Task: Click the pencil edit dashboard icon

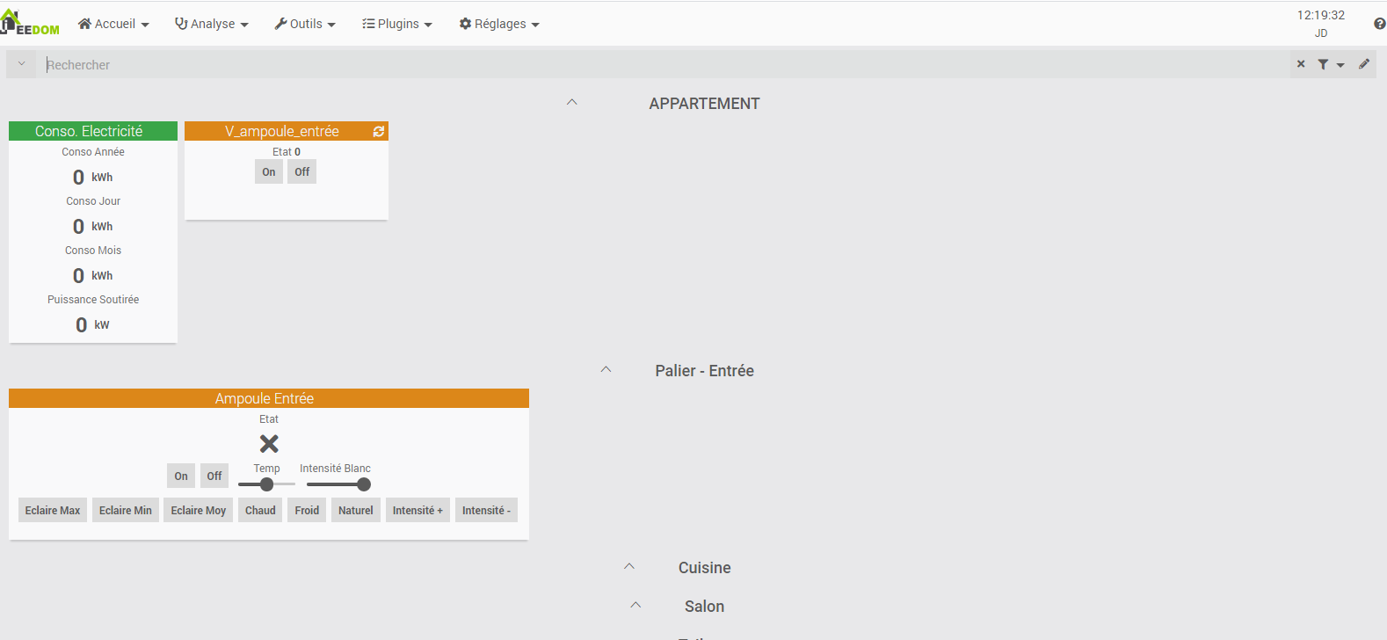Action: click(1364, 64)
